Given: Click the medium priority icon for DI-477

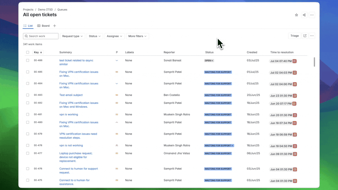Looking at the screenshot, I should tap(117, 153).
